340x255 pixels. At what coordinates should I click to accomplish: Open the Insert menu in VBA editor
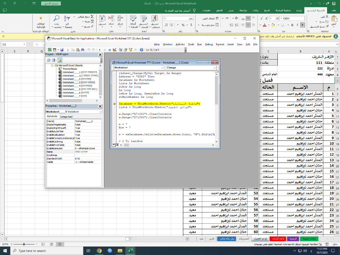click(231, 45)
